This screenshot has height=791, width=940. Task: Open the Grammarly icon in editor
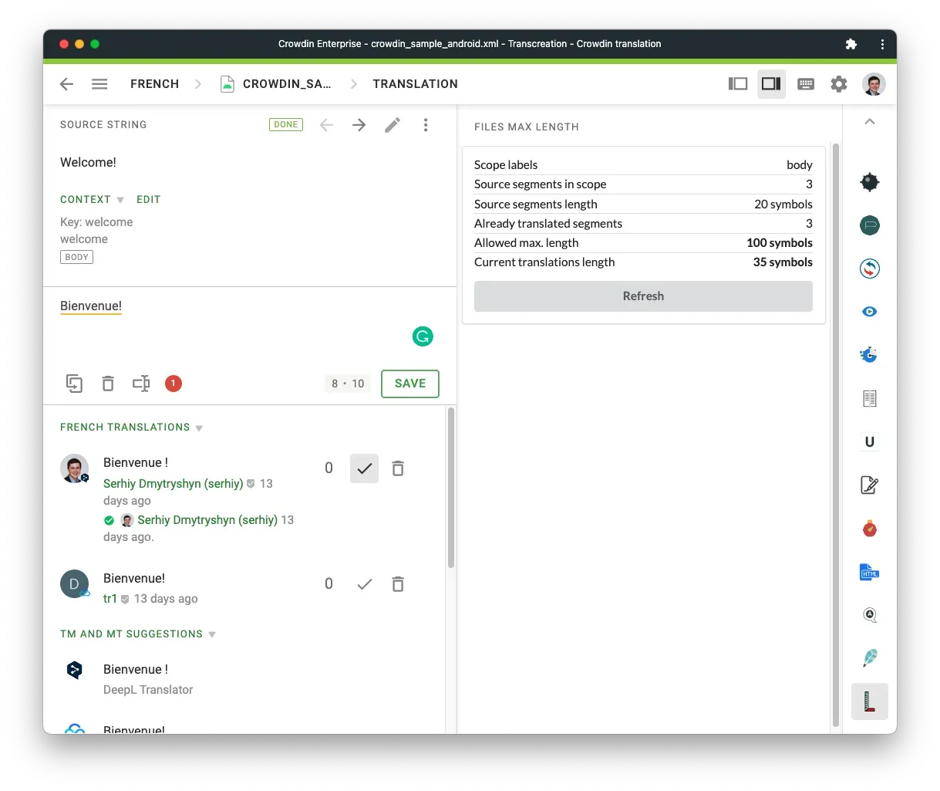423,336
